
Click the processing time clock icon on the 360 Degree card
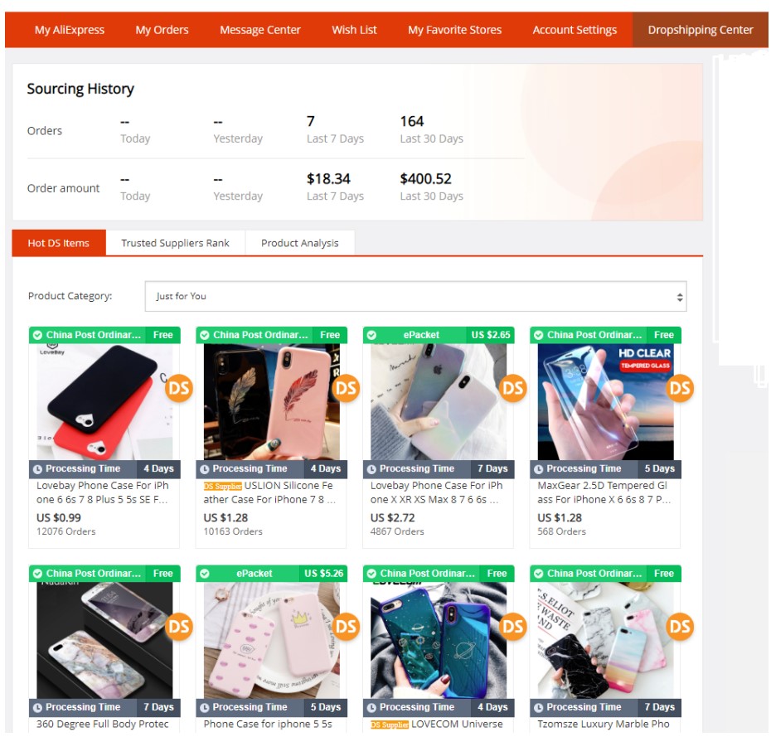coord(37,708)
